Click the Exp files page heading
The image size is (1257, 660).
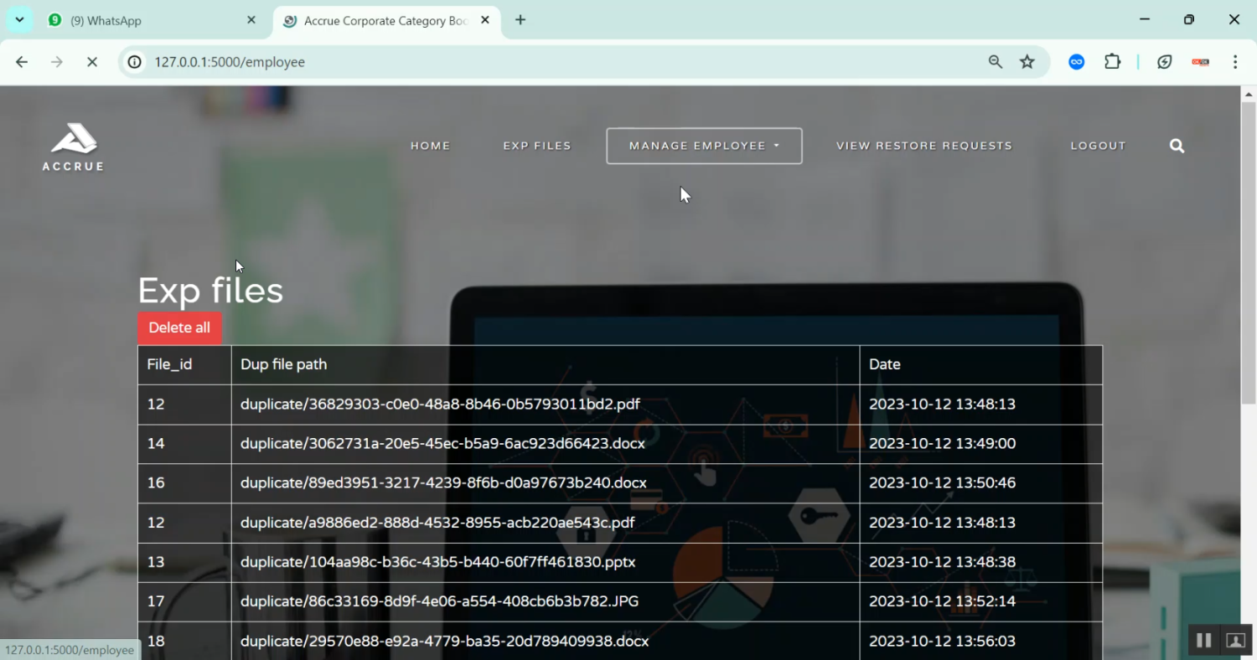click(x=210, y=291)
